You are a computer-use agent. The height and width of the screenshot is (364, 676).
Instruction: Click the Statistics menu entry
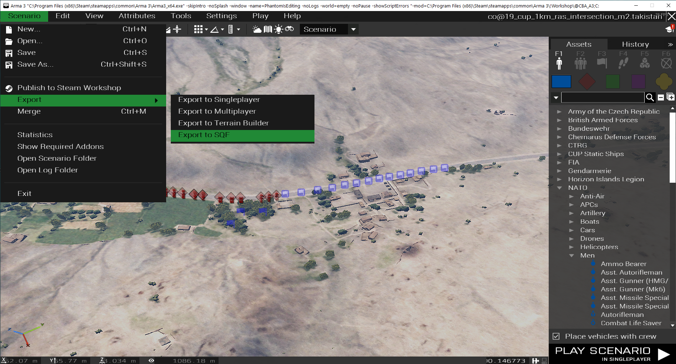[x=83, y=135]
